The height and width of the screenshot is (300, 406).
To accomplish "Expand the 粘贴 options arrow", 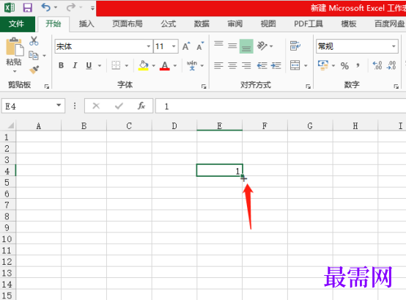I will pyautogui.click(x=14, y=71).
